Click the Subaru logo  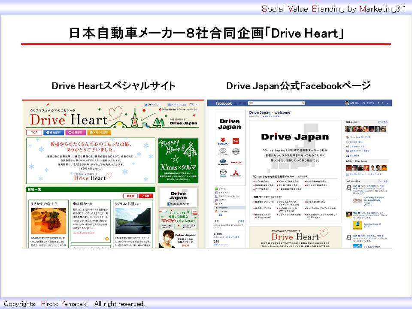point(223,162)
